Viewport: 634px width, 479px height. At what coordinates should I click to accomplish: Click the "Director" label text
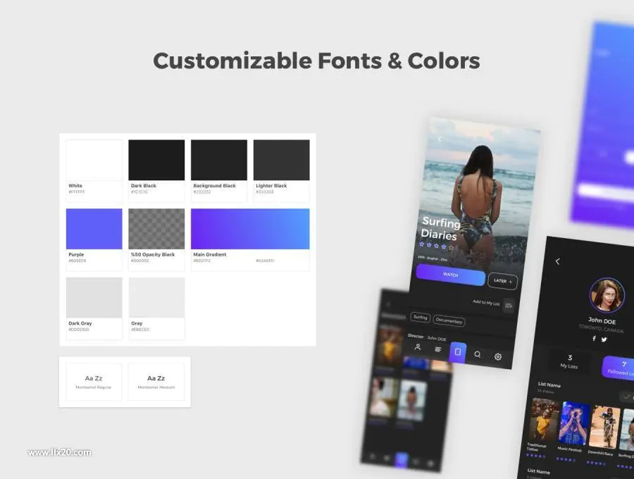tap(416, 336)
